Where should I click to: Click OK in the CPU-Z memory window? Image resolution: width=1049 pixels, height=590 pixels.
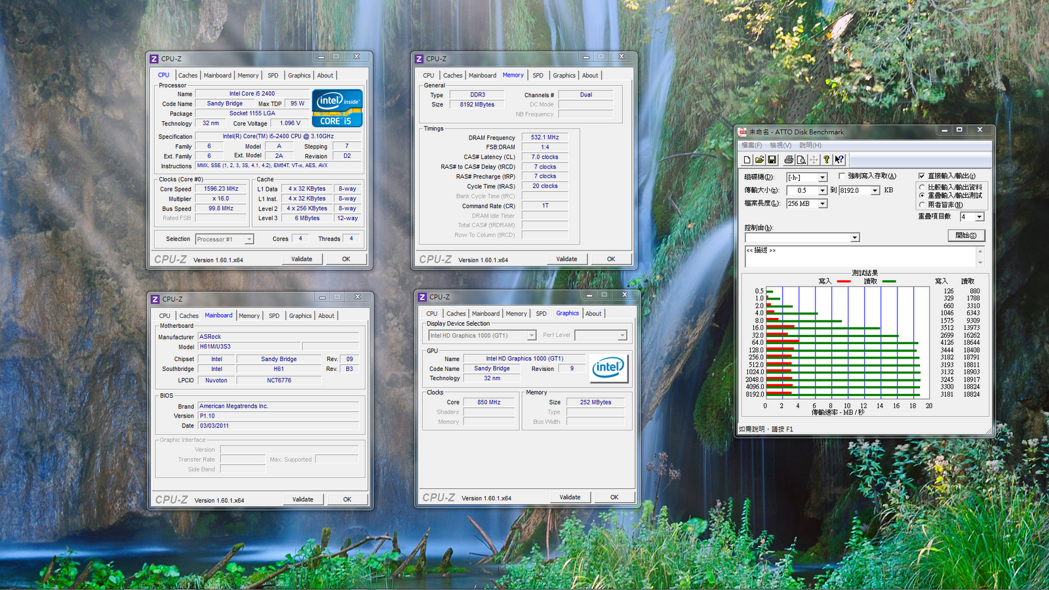611,260
